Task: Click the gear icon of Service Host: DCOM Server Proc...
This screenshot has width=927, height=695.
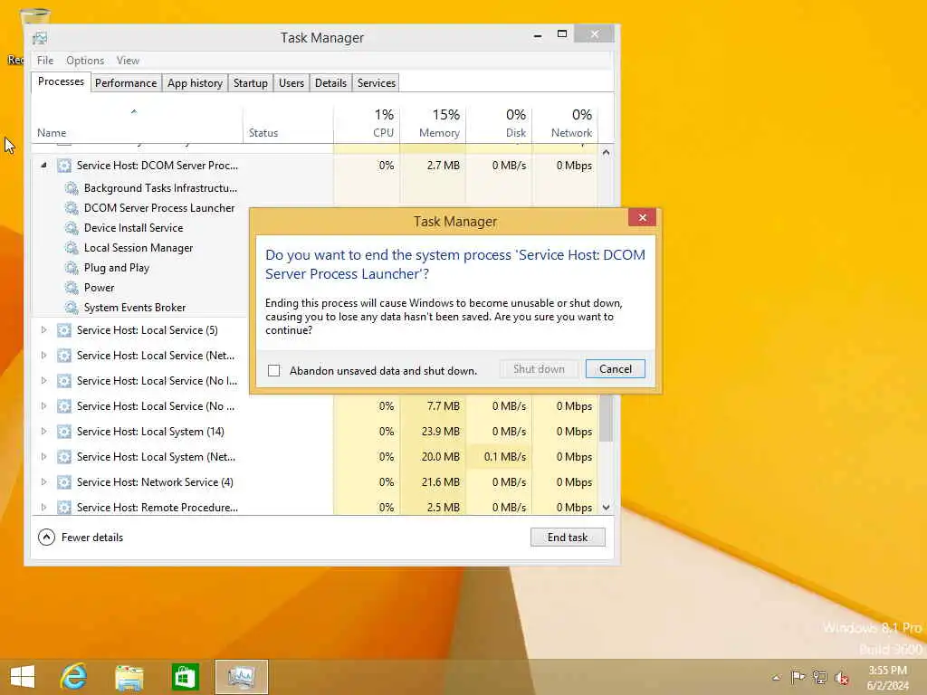Action: 64,166
